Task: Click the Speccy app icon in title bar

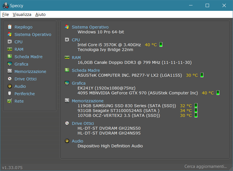Action: (x=6, y=5)
